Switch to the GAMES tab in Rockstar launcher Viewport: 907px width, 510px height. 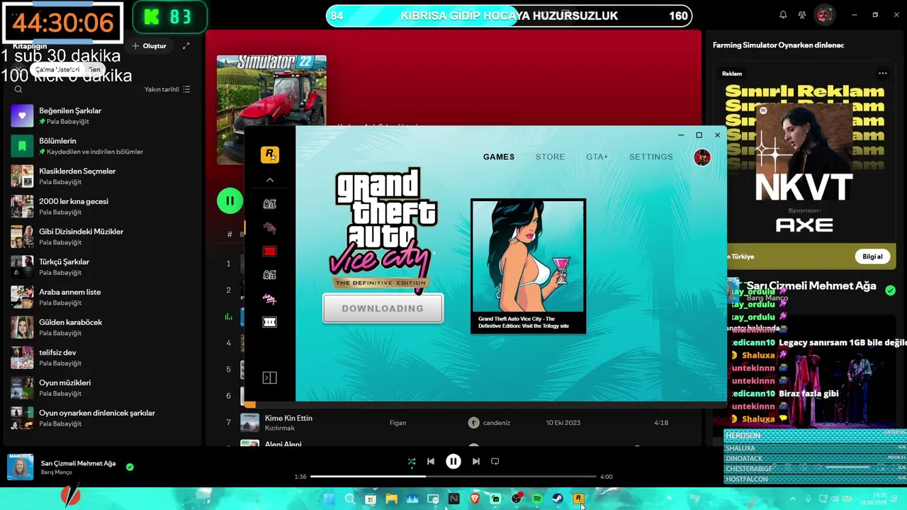coord(499,157)
